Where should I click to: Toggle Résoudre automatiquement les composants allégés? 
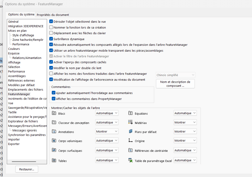click(x=51, y=44)
